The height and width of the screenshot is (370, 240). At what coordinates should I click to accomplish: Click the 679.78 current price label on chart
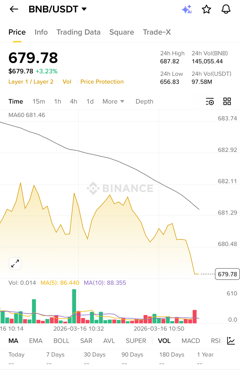(x=227, y=274)
